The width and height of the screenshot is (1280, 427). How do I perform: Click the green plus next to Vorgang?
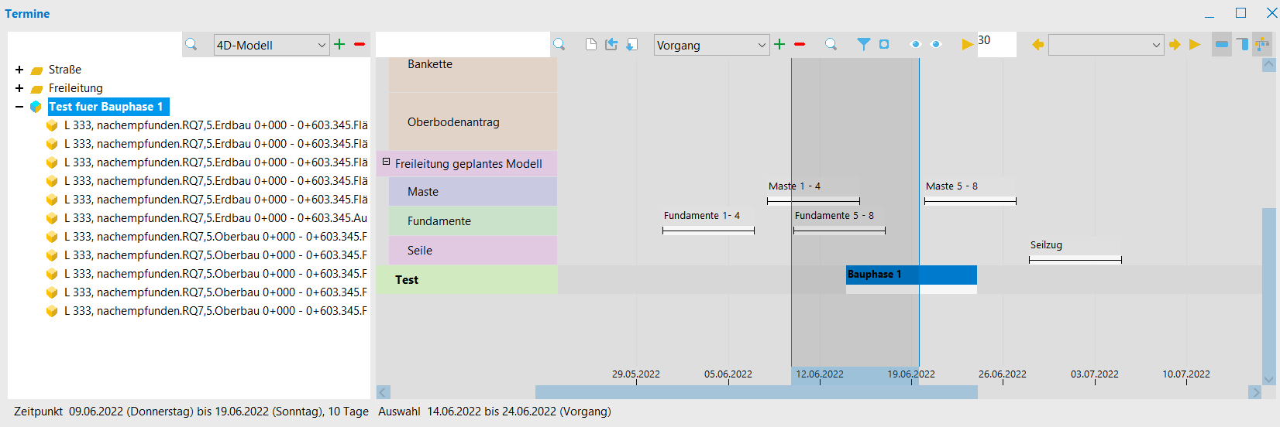pos(779,45)
